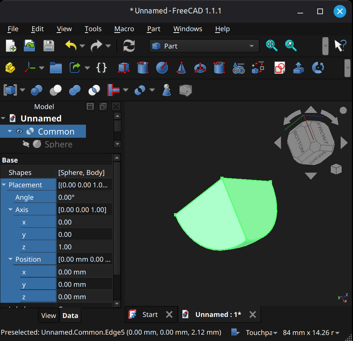Create a solid cube primitive
Screen dimensions: 353x341
pos(123,68)
